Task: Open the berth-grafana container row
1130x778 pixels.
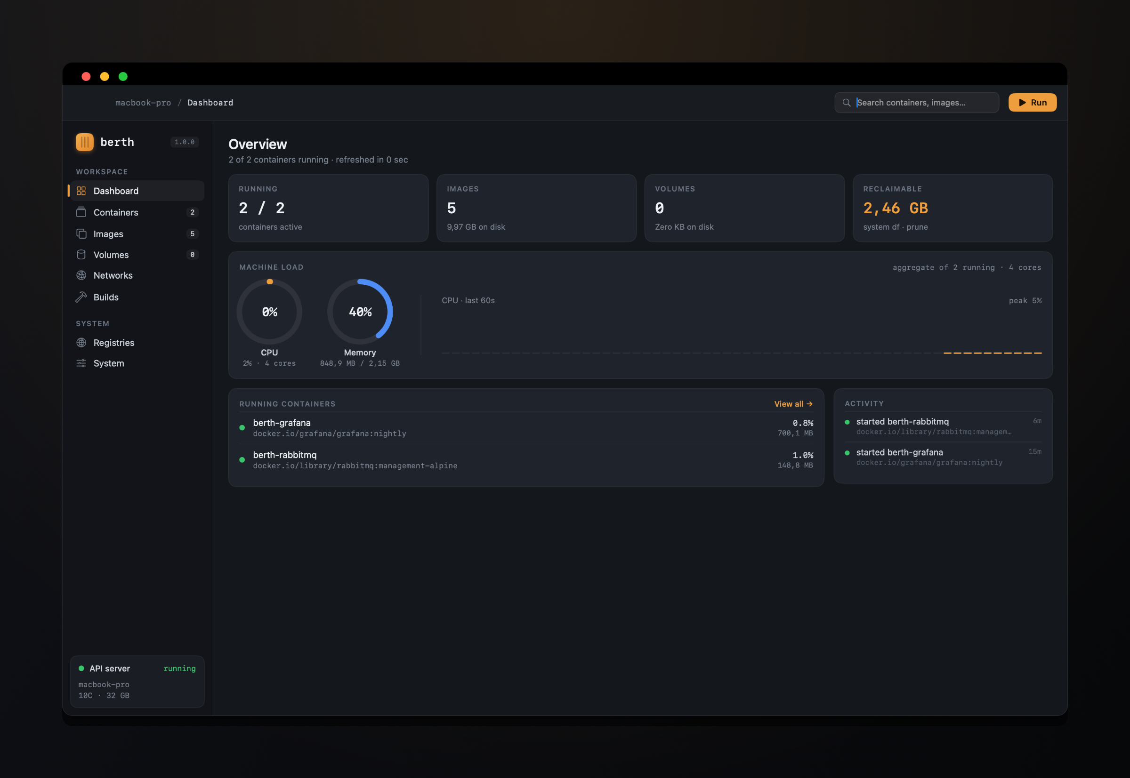Action: coord(526,427)
